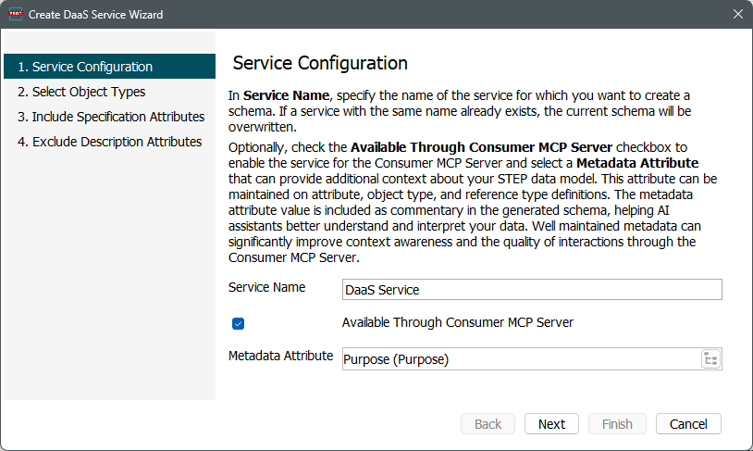This screenshot has height=451, width=753.
Task: Focus the Service Name text field
Action: pyautogui.click(x=532, y=290)
